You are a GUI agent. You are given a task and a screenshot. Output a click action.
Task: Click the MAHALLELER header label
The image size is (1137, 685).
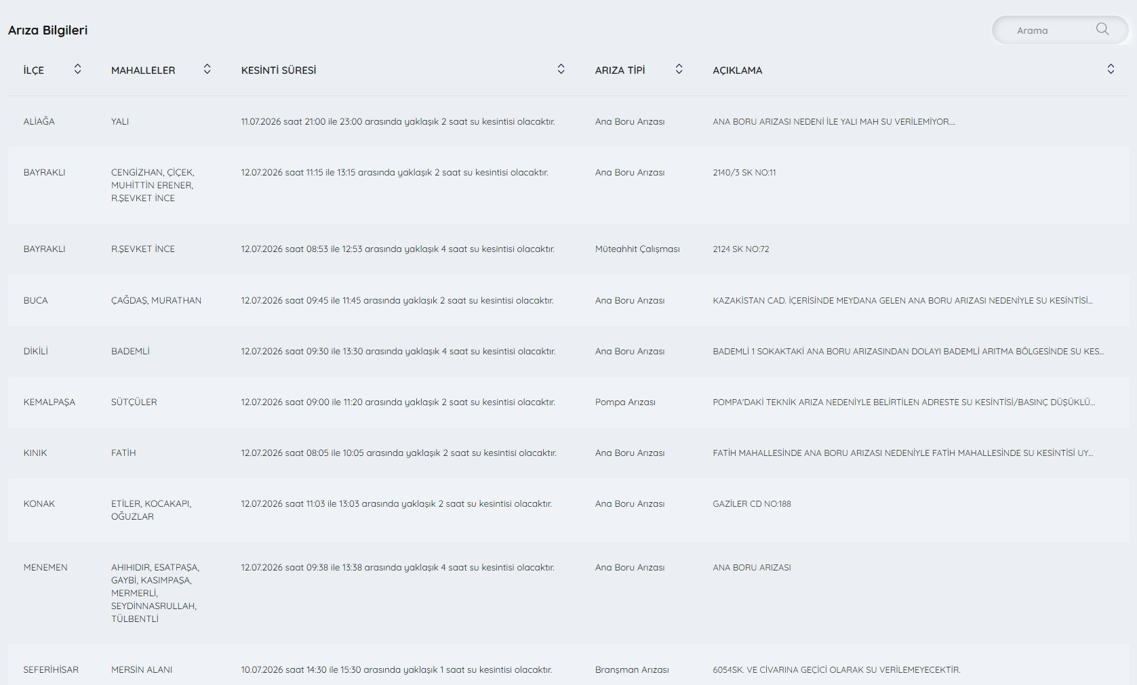click(143, 70)
